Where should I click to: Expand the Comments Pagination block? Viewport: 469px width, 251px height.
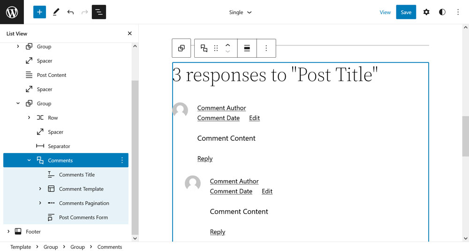click(40, 203)
